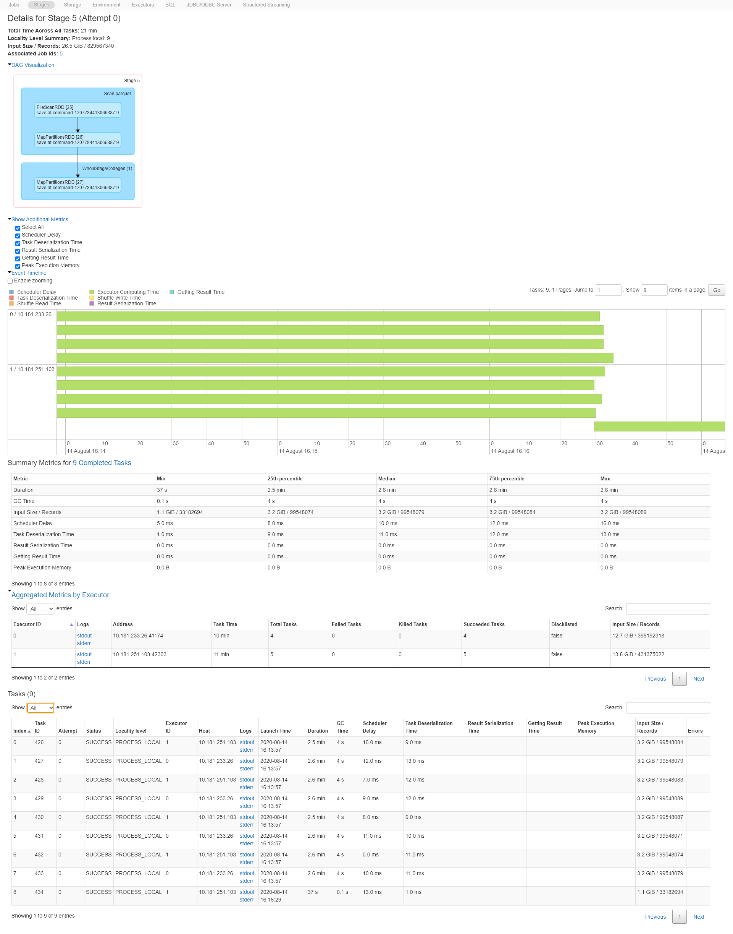Open stdout log for task 426
This screenshot has height=934, width=733.
click(247, 742)
